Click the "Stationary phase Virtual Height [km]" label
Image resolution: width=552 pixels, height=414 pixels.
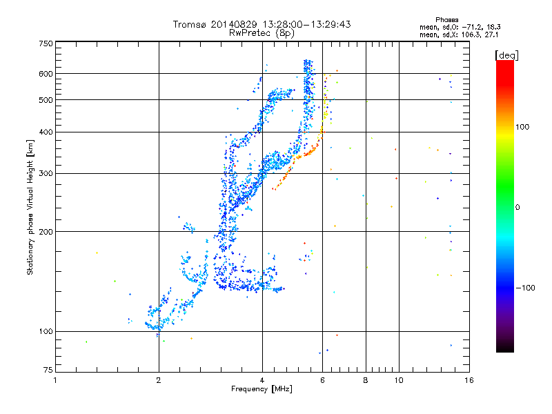click(30, 208)
